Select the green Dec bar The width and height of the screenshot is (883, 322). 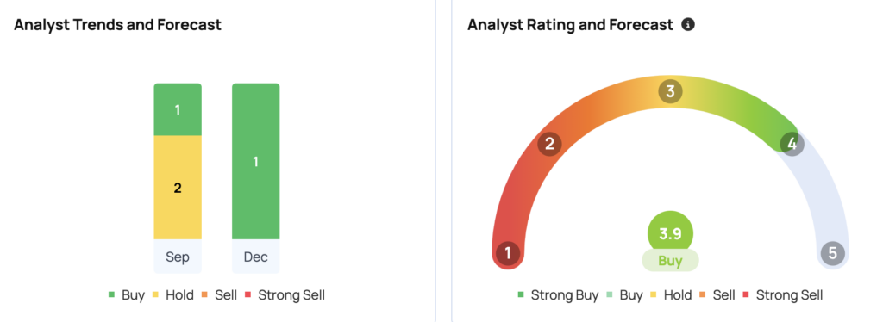(255, 161)
